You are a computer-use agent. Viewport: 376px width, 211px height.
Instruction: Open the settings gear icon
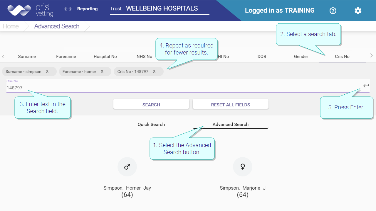(x=358, y=11)
